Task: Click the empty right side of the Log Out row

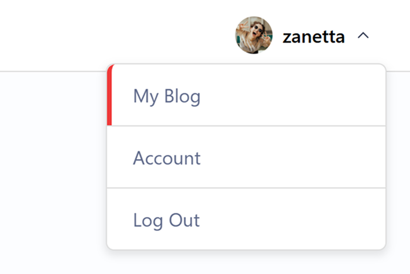Action: click(328, 220)
